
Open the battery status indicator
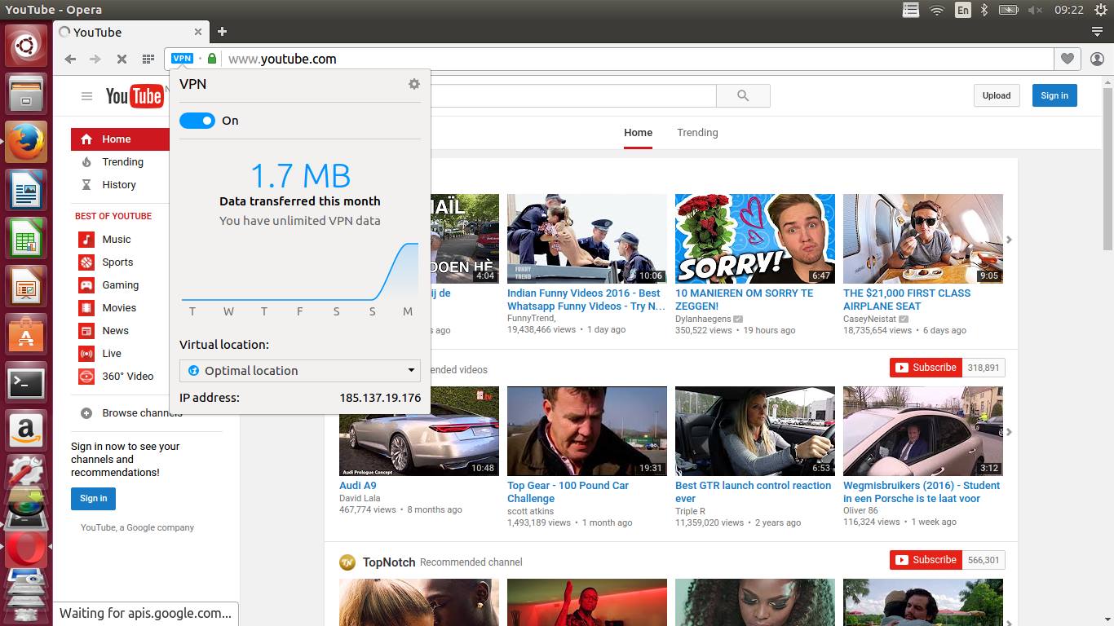click(x=1009, y=10)
